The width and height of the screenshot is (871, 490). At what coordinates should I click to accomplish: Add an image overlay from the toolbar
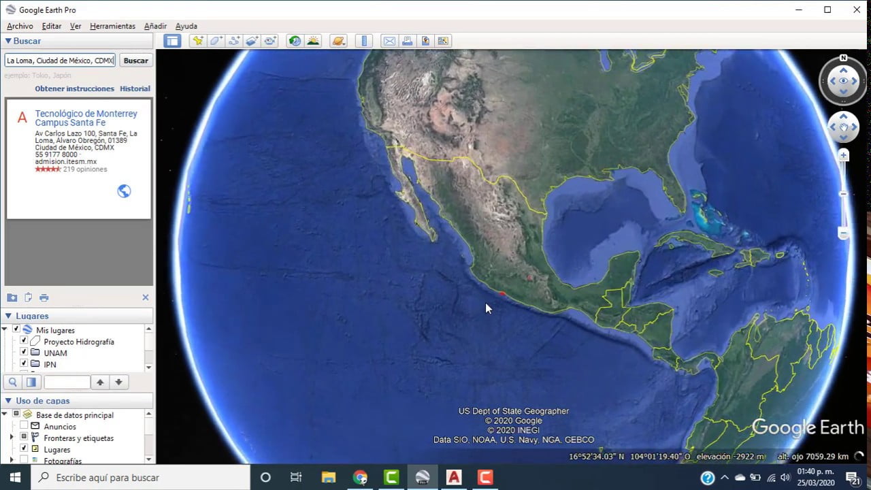coord(252,41)
